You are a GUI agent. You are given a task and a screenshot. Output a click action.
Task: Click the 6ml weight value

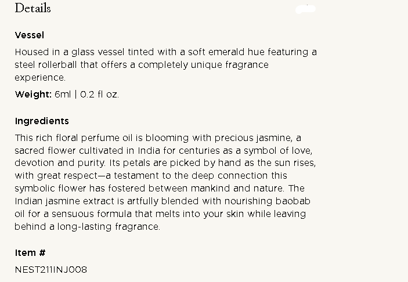(63, 95)
